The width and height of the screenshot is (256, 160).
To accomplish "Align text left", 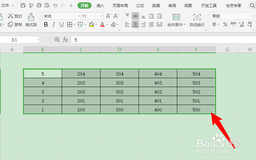I will [x=127, y=25].
